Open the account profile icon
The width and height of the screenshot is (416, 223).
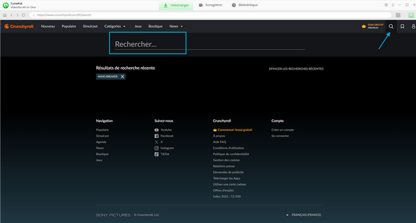tap(413, 26)
